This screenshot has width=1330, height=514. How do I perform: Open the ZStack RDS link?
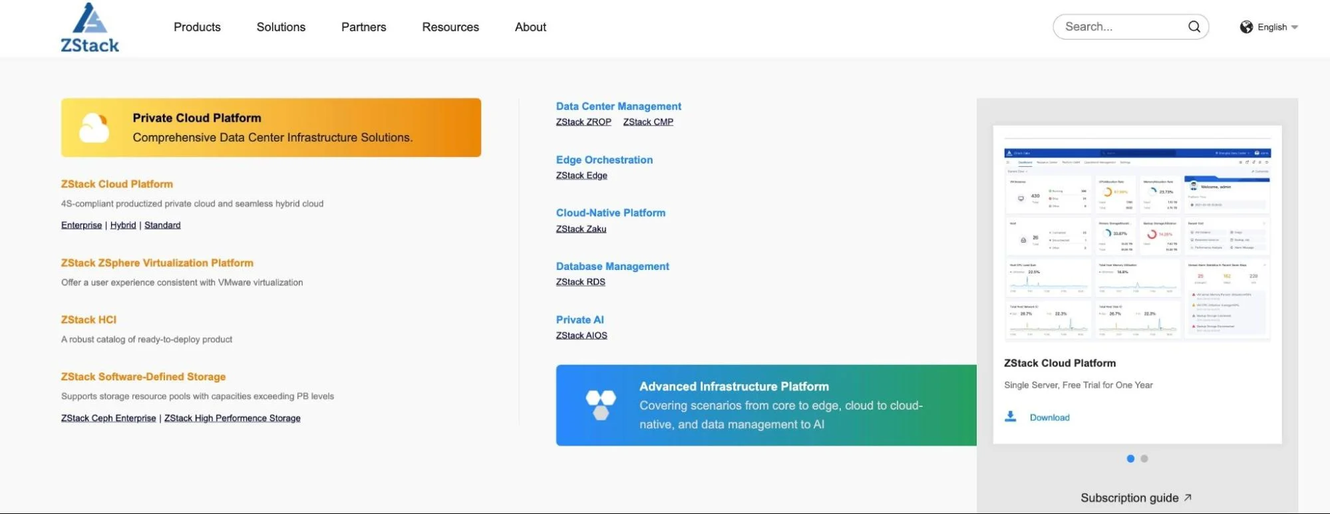[x=581, y=283]
